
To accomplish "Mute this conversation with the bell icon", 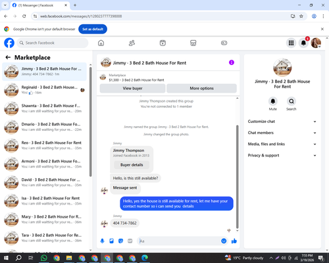I will pos(273,101).
